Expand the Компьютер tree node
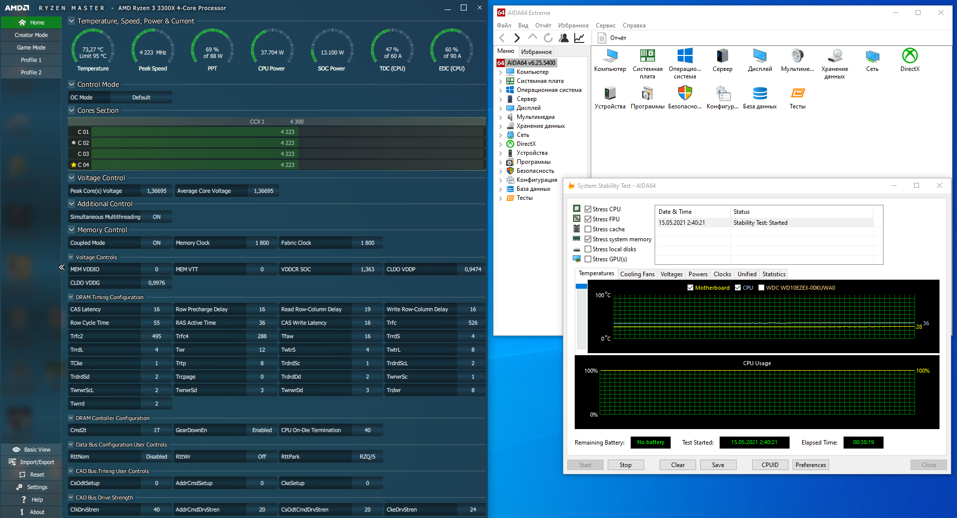This screenshot has height=518, width=957. tap(501, 72)
